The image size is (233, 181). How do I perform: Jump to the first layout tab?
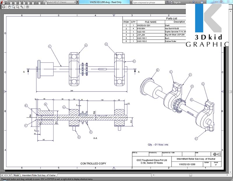click(x=2, y=175)
